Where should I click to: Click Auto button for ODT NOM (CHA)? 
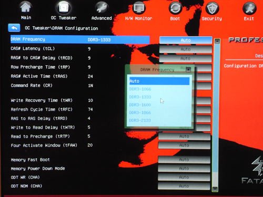pos(184,186)
